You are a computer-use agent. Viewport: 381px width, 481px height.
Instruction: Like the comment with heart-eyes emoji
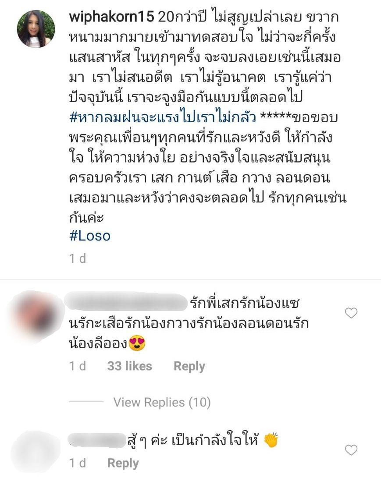point(351,313)
